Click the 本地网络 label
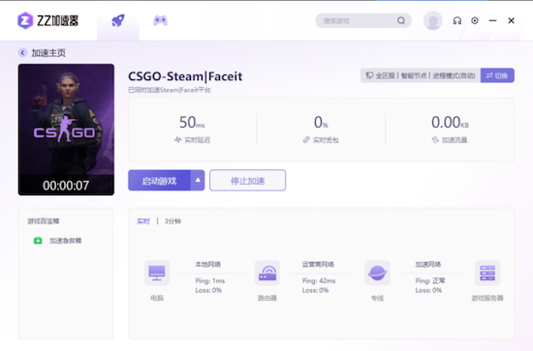Viewport: 533px width, 351px height. click(208, 264)
